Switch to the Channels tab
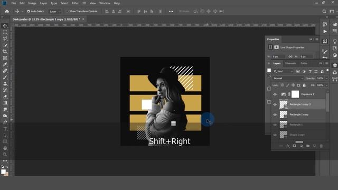Screen dimensions: 338x190 (290, 63)
